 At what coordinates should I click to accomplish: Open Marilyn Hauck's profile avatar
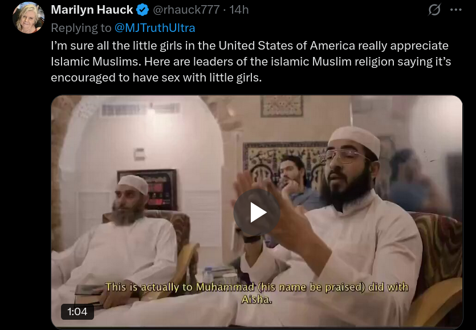pos(29,18)
